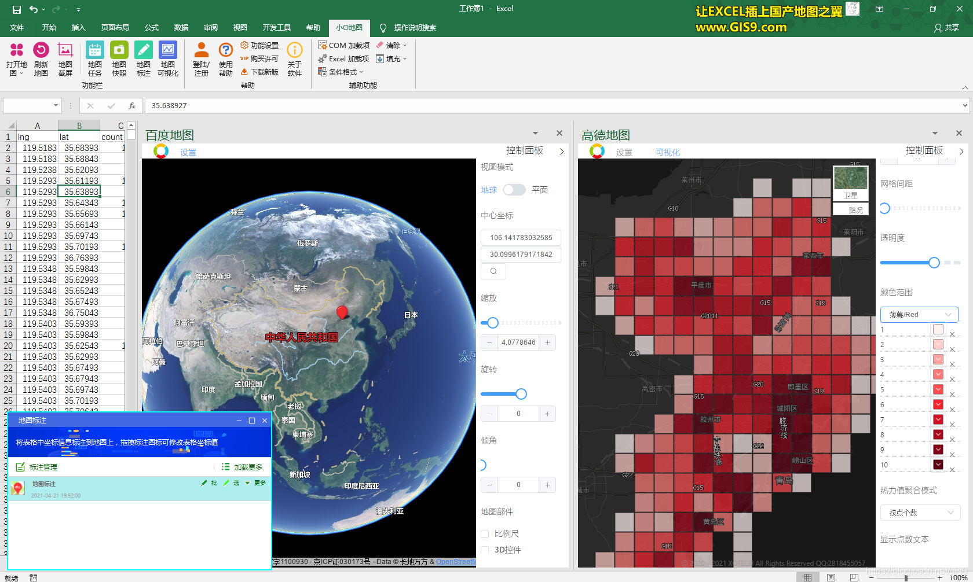Image resolution: width=973 pixels, height=582 pixels.
Task: Click the search magnifier under center coordinates
Action: [x=493, y=271]
